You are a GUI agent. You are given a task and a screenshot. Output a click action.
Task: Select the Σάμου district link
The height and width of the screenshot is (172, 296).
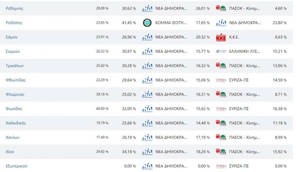click(x=12, y=37)
